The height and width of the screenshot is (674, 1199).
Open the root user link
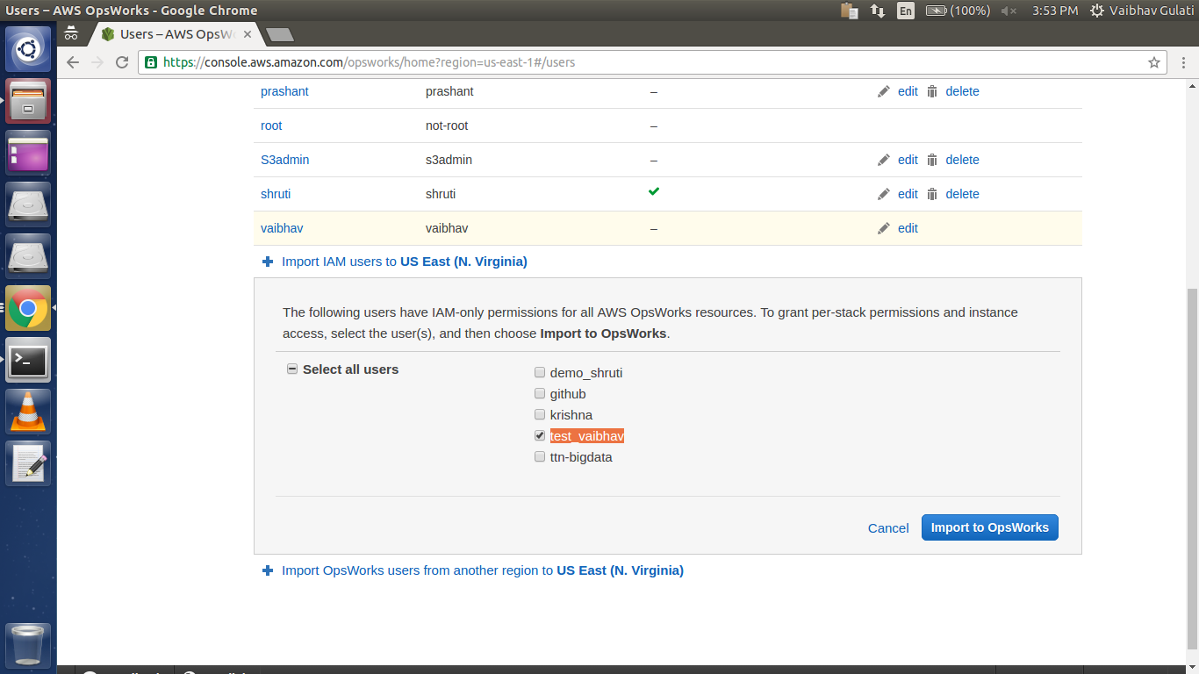[x=271, y=125]
